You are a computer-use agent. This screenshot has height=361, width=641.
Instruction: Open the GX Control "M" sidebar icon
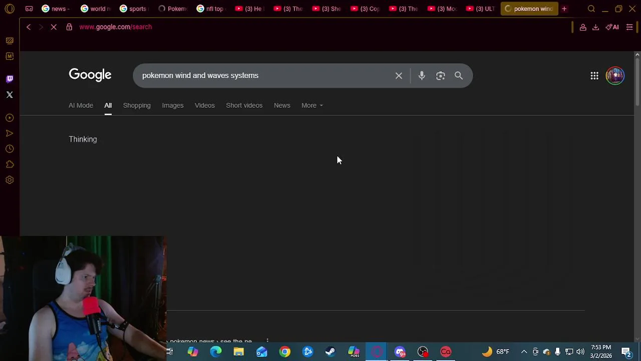tap(10, 56)
